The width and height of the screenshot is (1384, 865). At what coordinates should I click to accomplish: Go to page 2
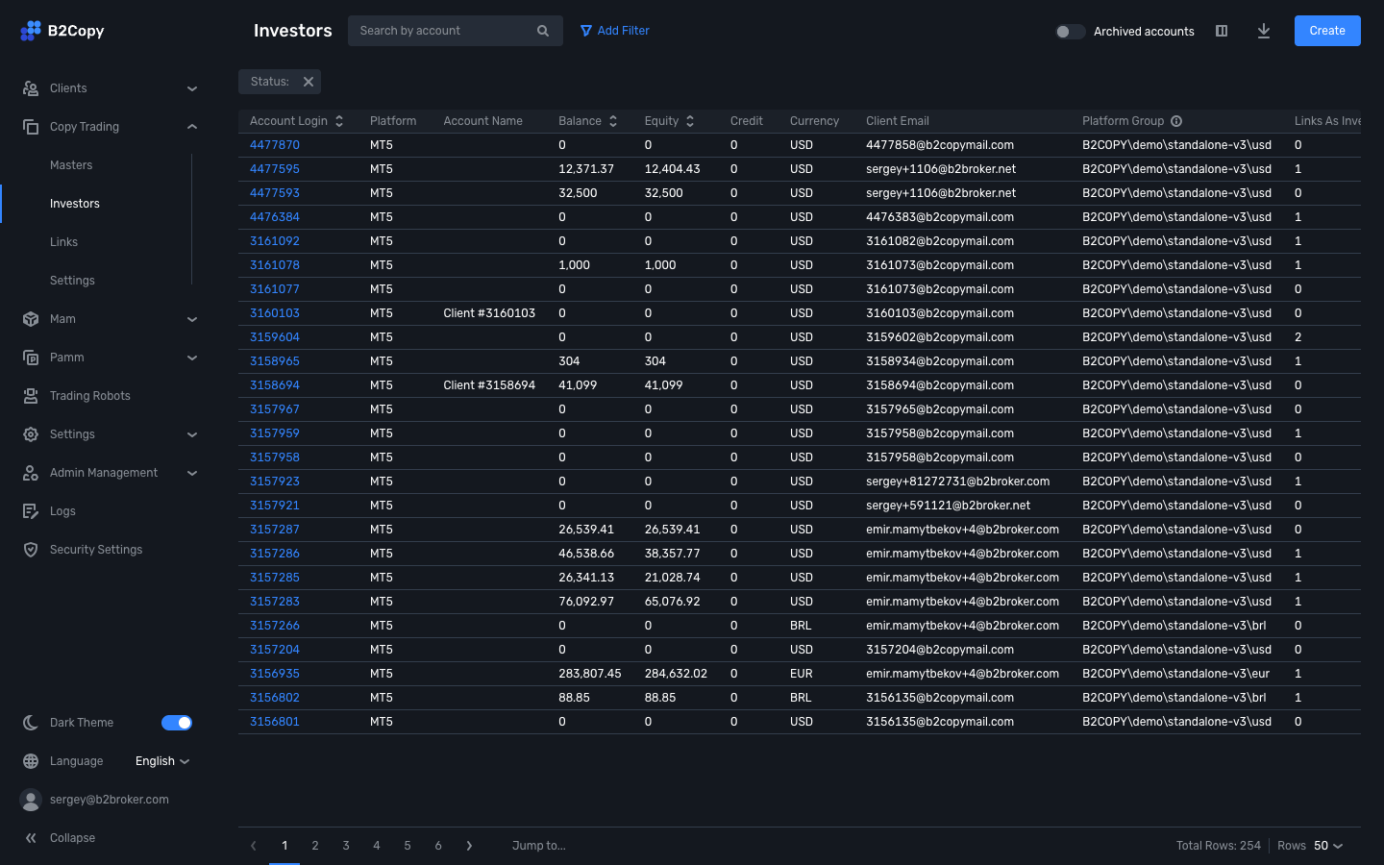315,846
